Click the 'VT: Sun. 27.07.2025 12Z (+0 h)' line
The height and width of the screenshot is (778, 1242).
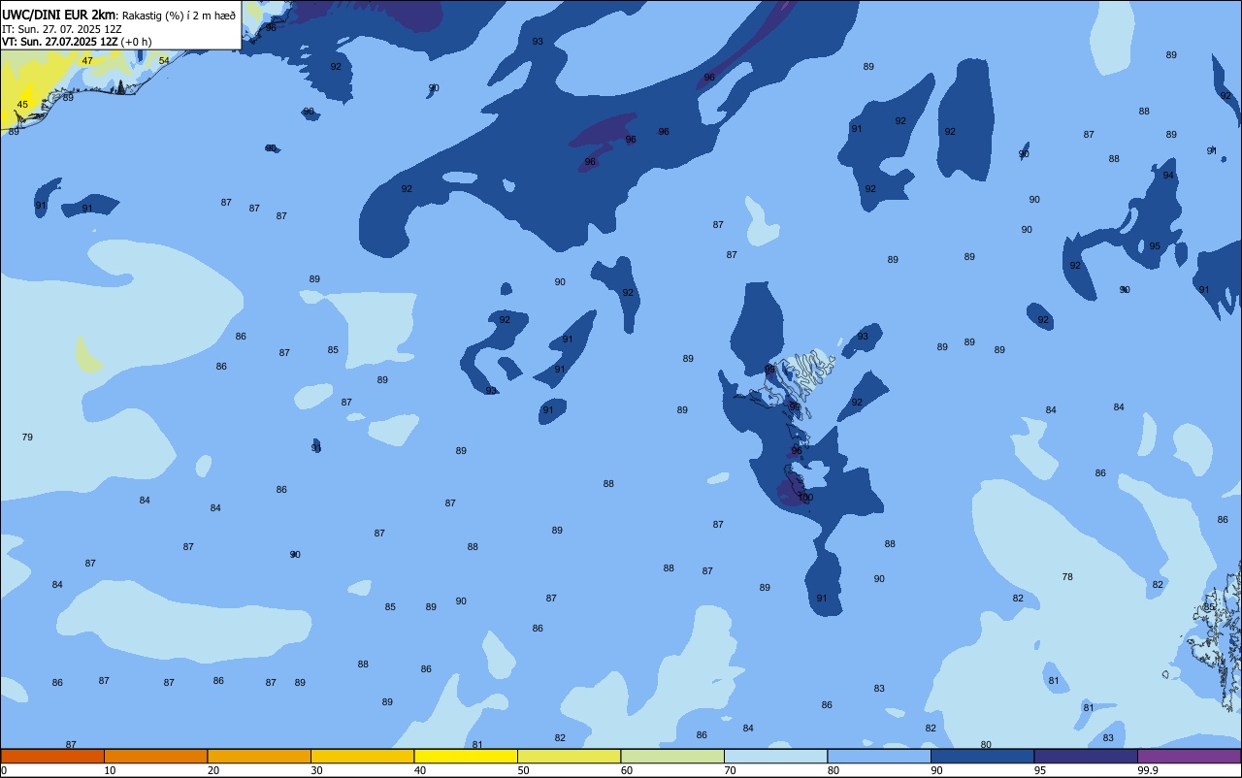pyautogui.click(x=77, y=42)
